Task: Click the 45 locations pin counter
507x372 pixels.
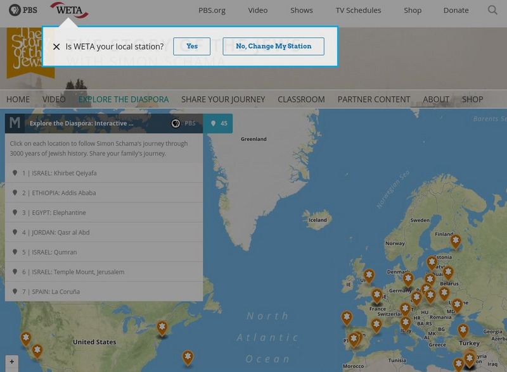Action: 219,123
